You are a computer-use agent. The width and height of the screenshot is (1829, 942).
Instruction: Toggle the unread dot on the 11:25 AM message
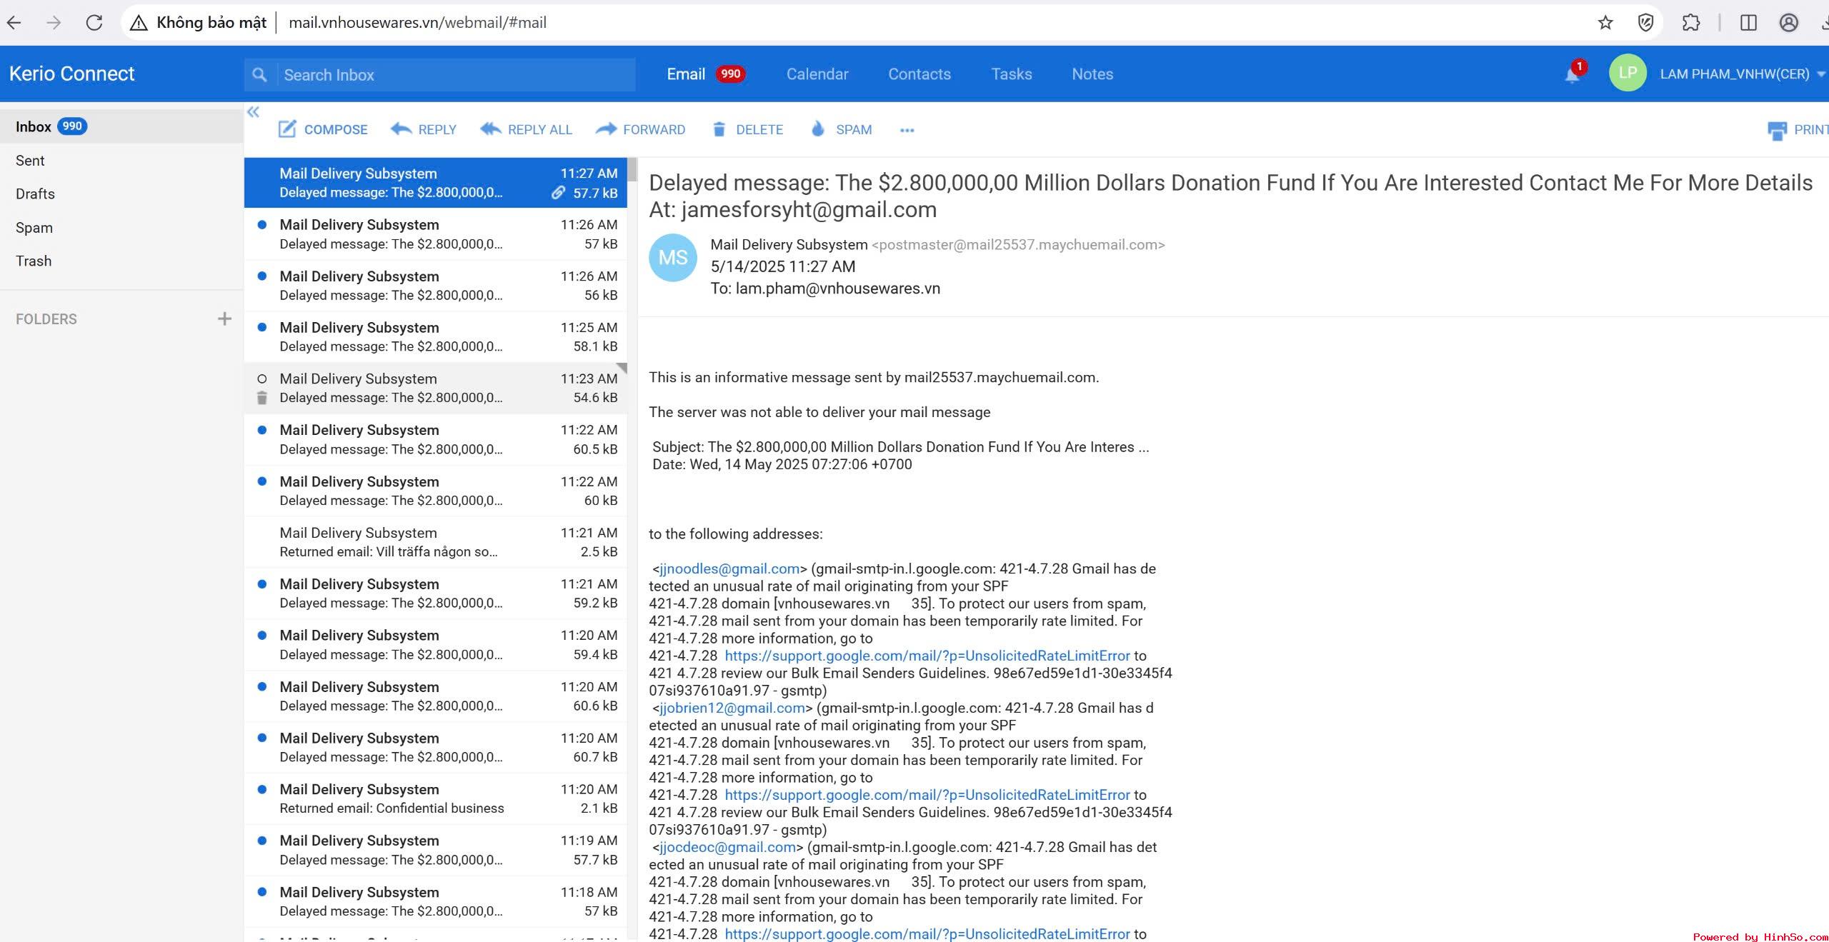tap(262, 328)
